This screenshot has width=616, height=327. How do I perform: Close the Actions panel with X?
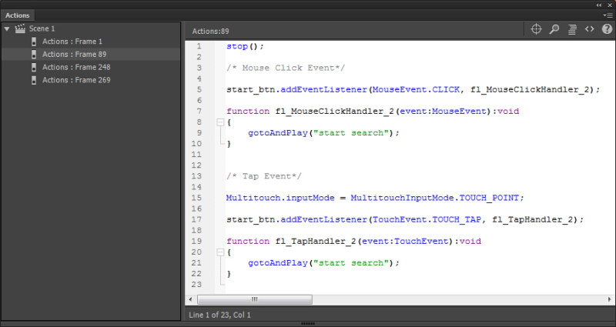610,5
